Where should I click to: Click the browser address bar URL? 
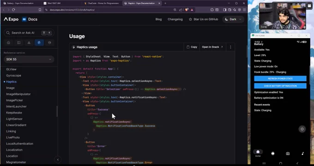point(72,10)
